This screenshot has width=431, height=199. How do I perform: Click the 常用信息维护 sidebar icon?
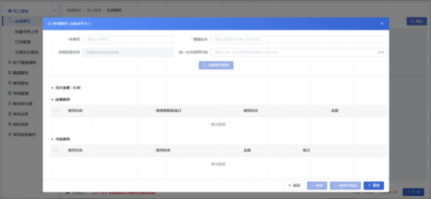point(10,135)
